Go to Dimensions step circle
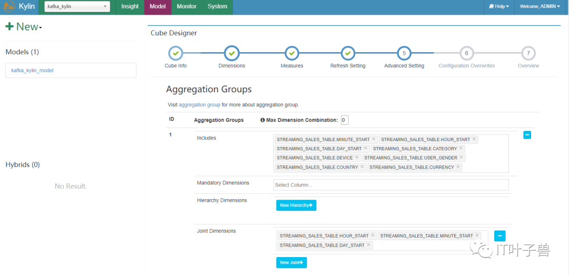 (232, 53)
